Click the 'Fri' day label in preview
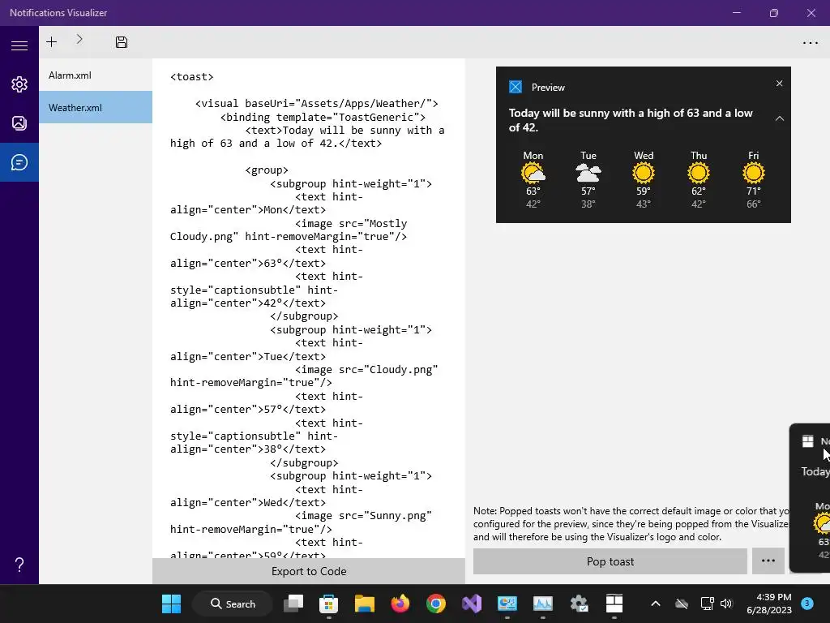Viewport: 830px width, 623px height. (x=753, y=155)
